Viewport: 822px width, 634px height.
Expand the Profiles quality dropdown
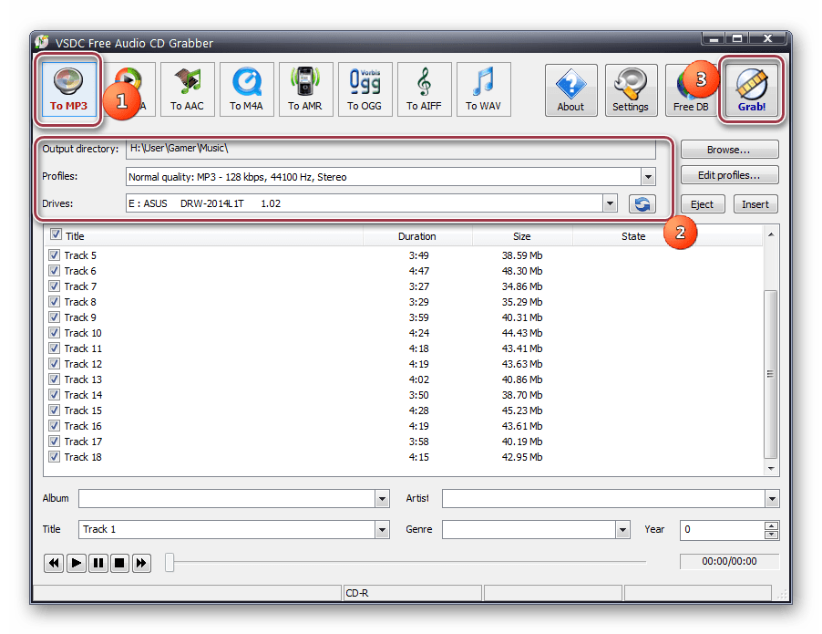(648, 177)
